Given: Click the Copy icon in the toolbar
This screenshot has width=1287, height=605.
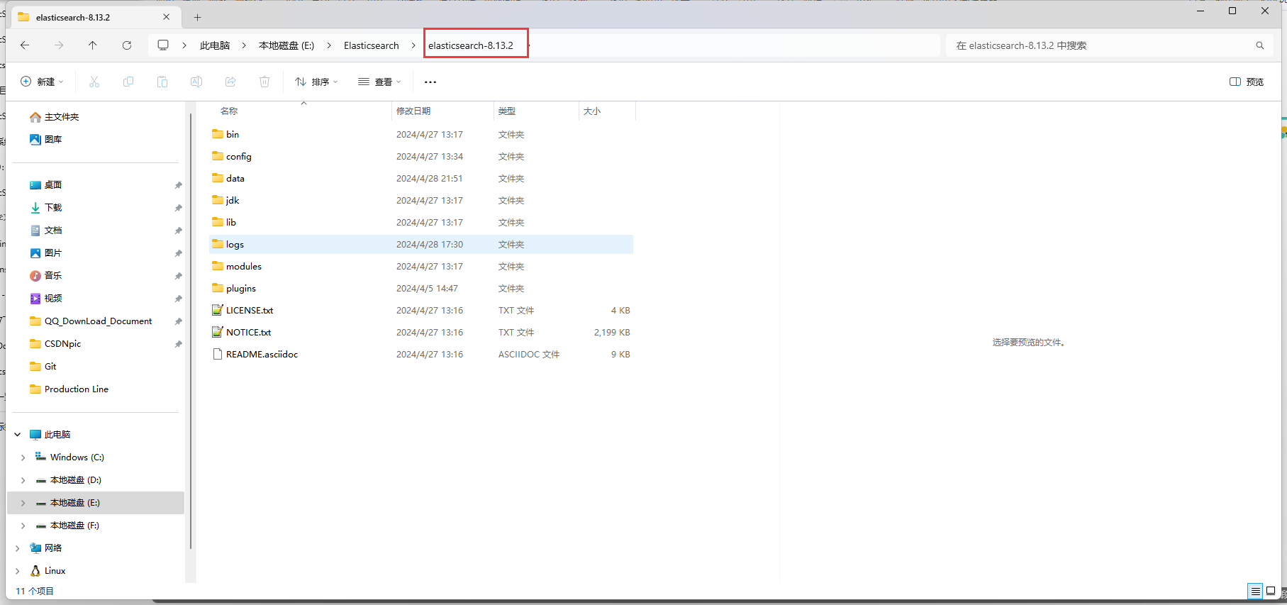Looking at the screenshot, I should click(128, 82).
